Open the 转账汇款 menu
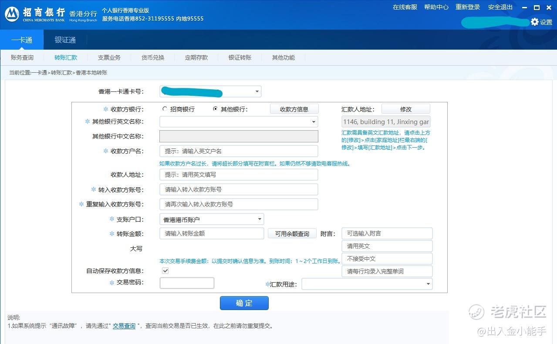 coord(66,57)
